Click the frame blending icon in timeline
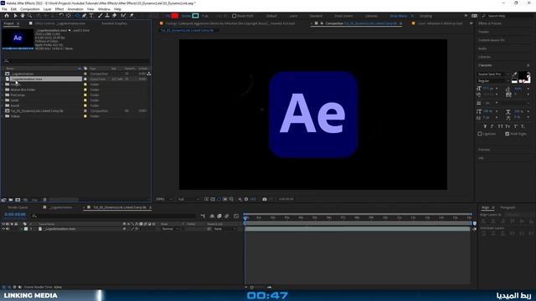The height and width of the screenshot is (301, 536). (219, 216)
